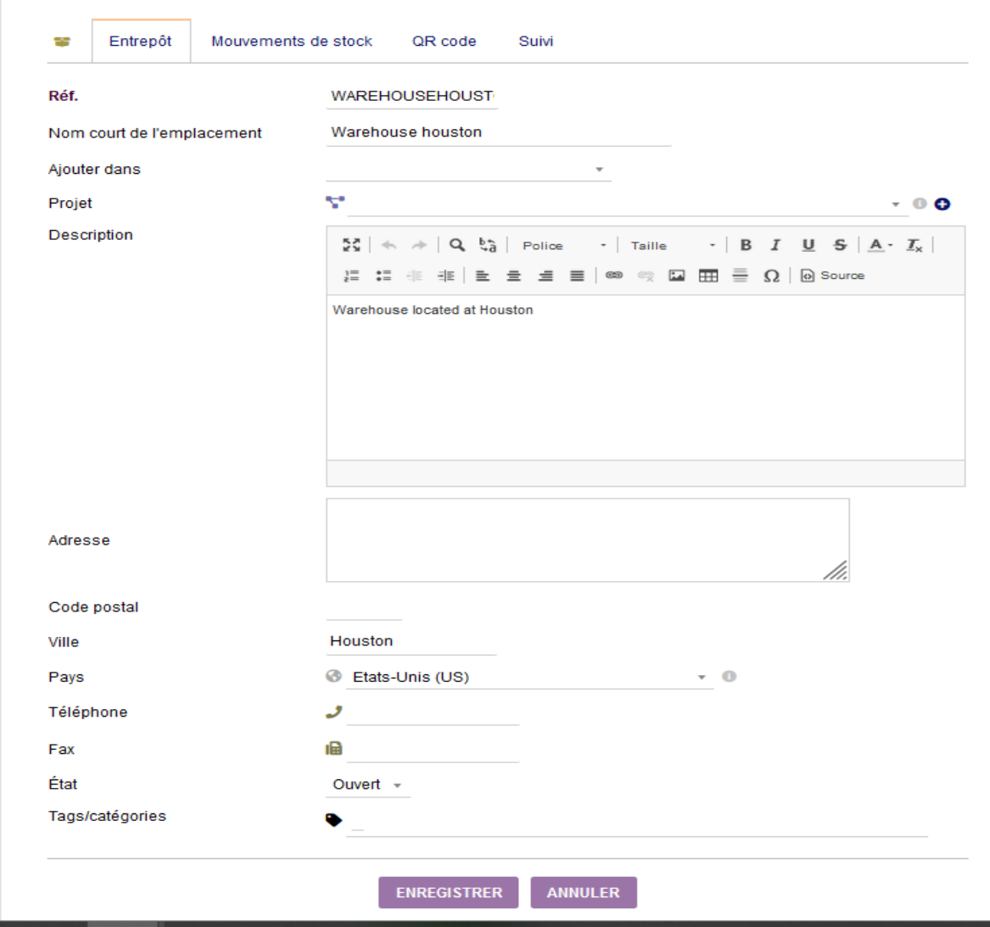
Task: Expand the État dropdown showing Ouvert
Action: [367, 785]
